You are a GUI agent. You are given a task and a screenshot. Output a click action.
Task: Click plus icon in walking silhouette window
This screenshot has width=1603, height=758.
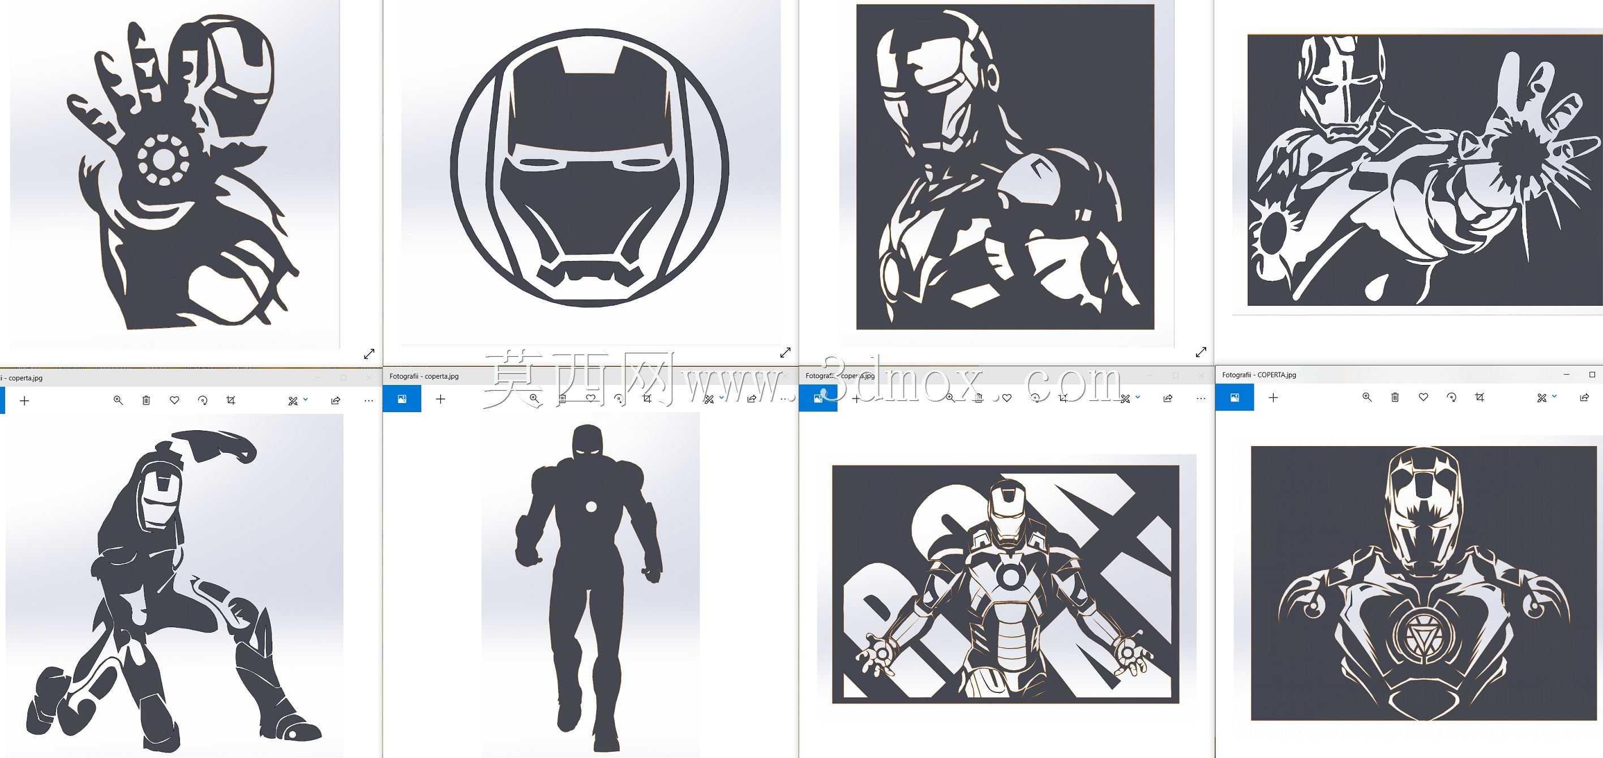point(440,399)
